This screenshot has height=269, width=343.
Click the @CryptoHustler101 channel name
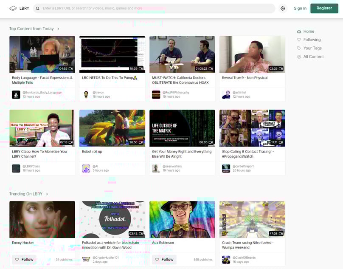point(106,258)
